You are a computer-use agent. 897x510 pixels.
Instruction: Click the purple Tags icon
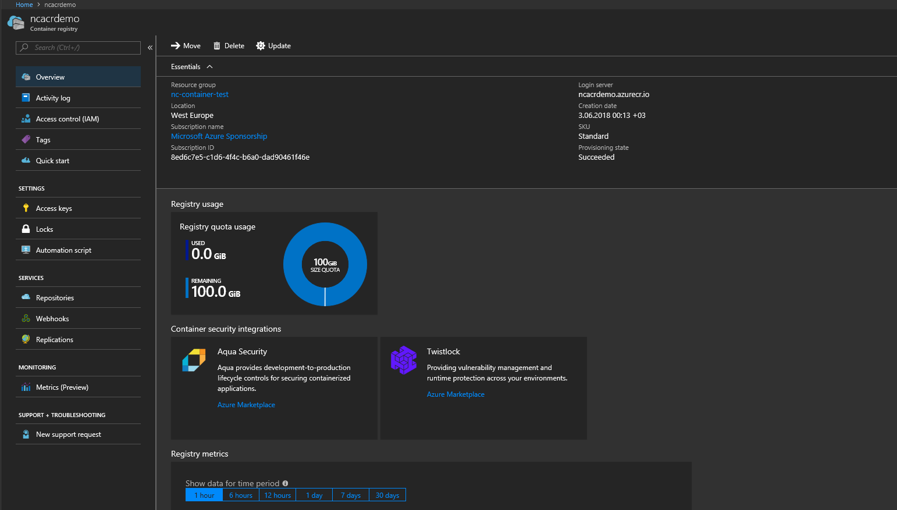tap(26, 139)
